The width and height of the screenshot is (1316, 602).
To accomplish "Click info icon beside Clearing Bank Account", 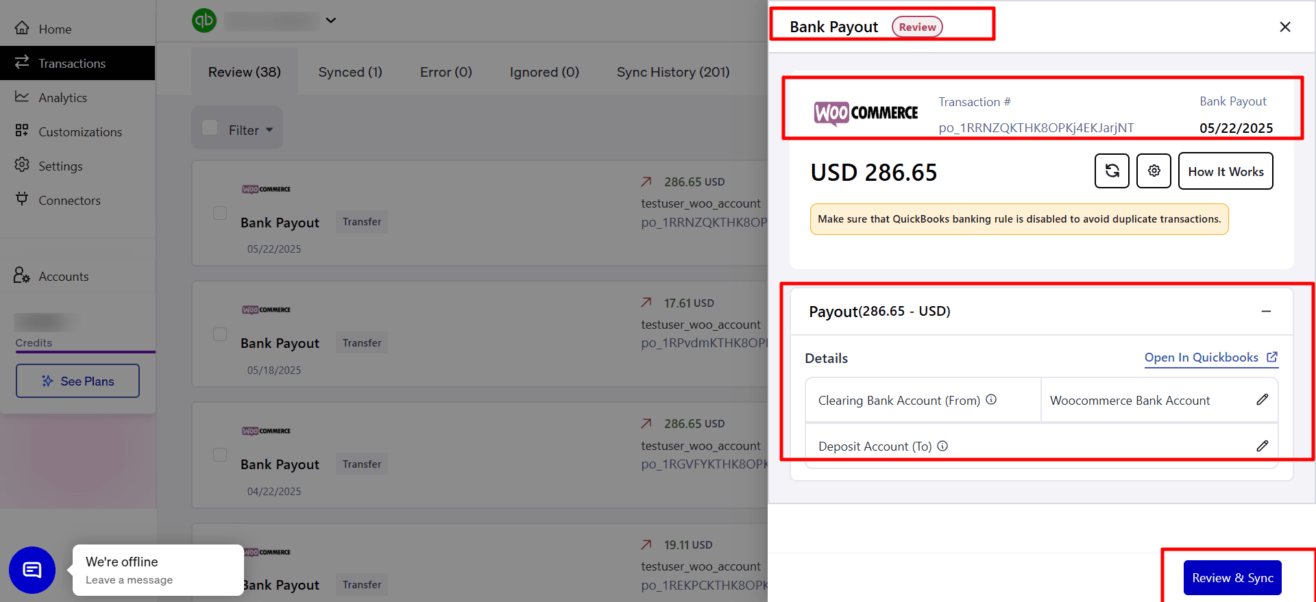I will (991, 399).
